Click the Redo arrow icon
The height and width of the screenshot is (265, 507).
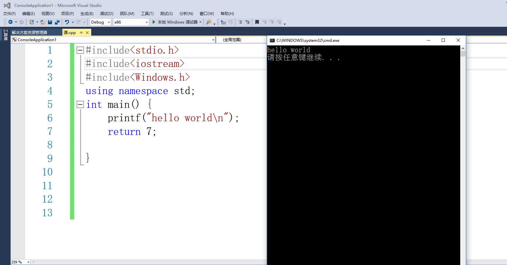[x=78, y=22]
